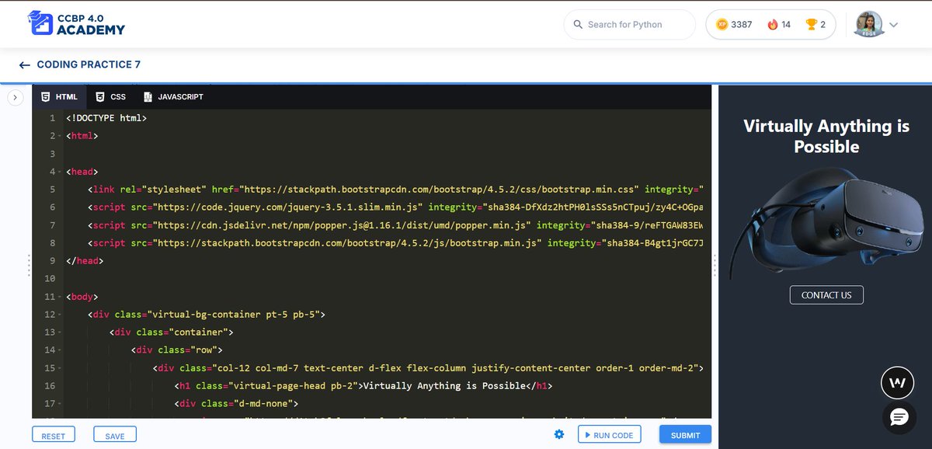
Task: Click the closing head tag on line 9
Action: tap(85, 261)
